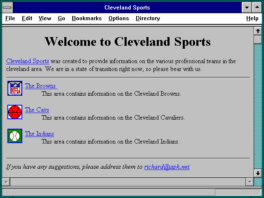The width and height of the screenshot is (264, 198).
Task: Open The Indians link
Action: (40, 134)
